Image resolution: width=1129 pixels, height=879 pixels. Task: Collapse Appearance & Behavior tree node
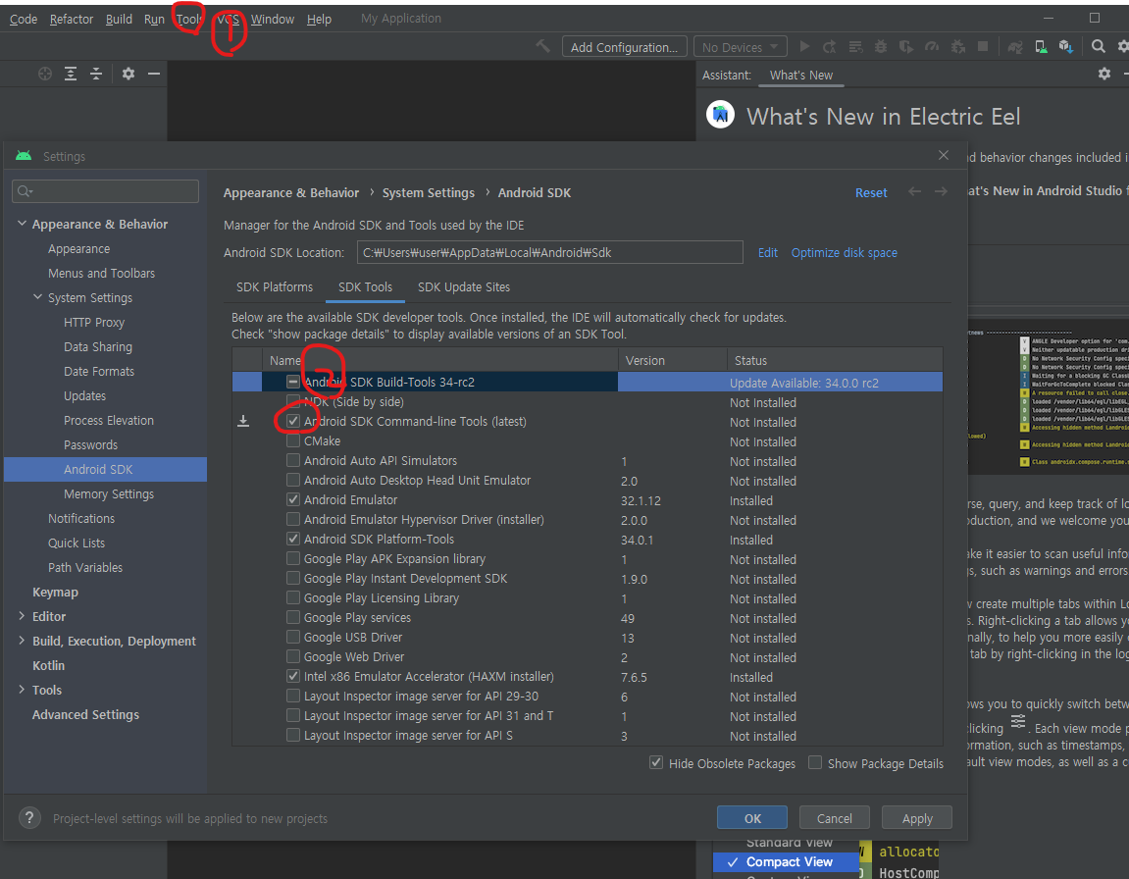tap(22, 224)
